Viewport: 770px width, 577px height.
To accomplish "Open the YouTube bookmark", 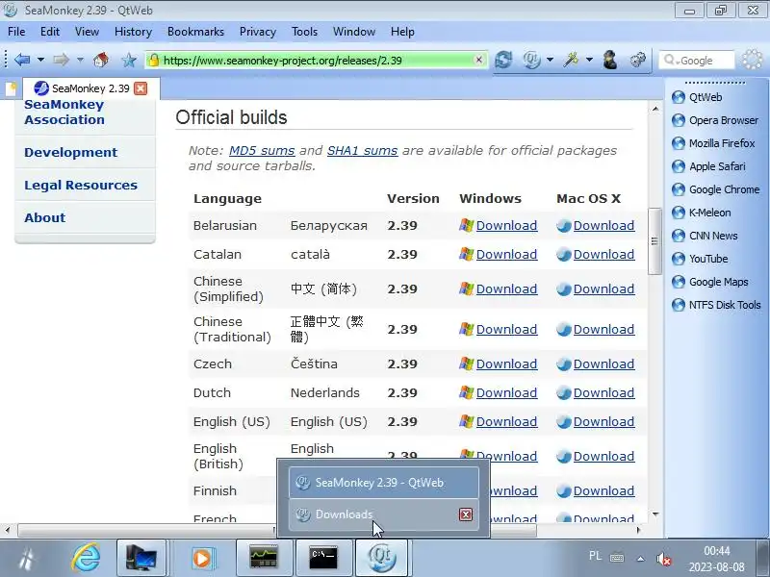I will 700,259.
